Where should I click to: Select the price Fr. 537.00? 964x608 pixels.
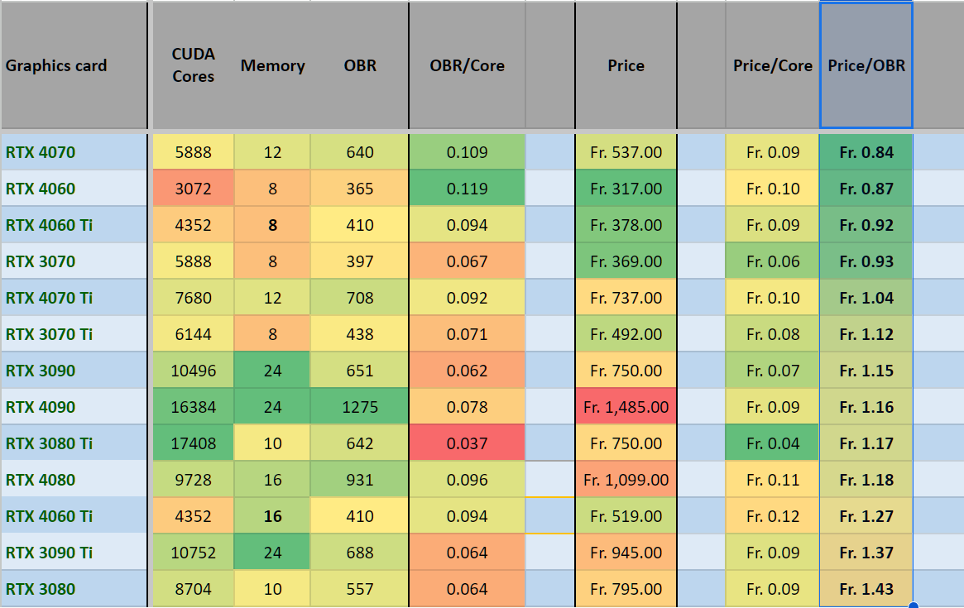coord(626,152)
